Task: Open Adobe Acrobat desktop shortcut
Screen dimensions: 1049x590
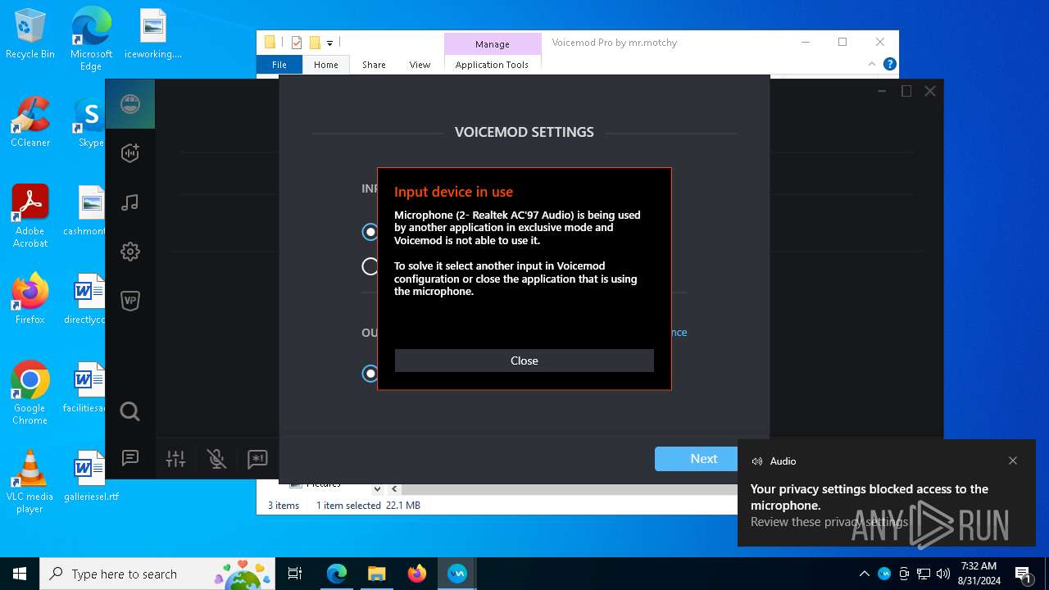Action: click(30, 216)
